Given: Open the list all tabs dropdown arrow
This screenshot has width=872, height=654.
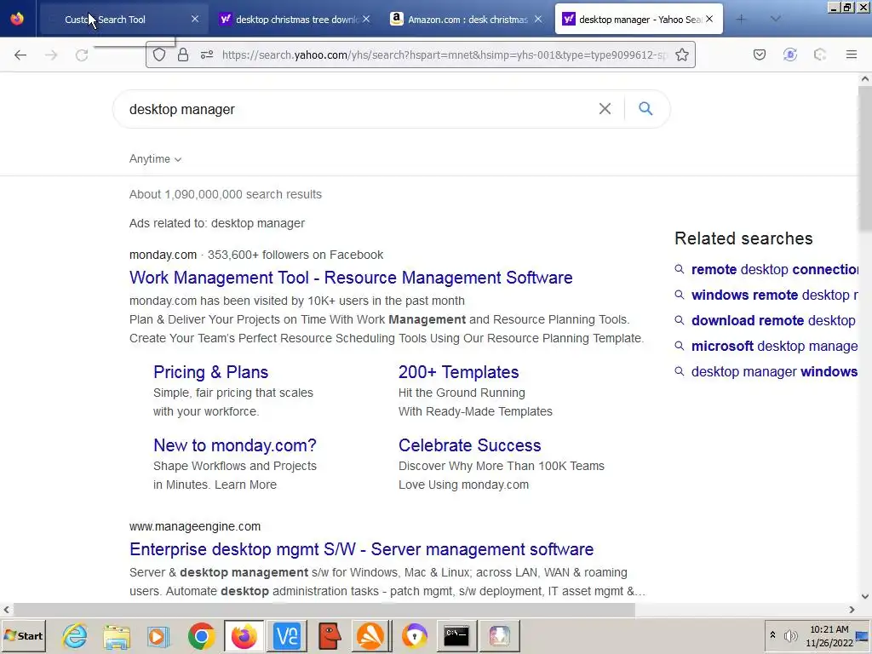Looking at the screenshot, I should tap(775, 20).
